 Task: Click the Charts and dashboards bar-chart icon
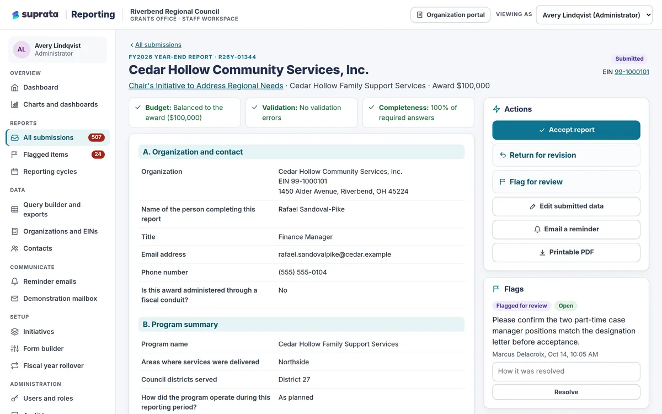(x=15, y=104)
